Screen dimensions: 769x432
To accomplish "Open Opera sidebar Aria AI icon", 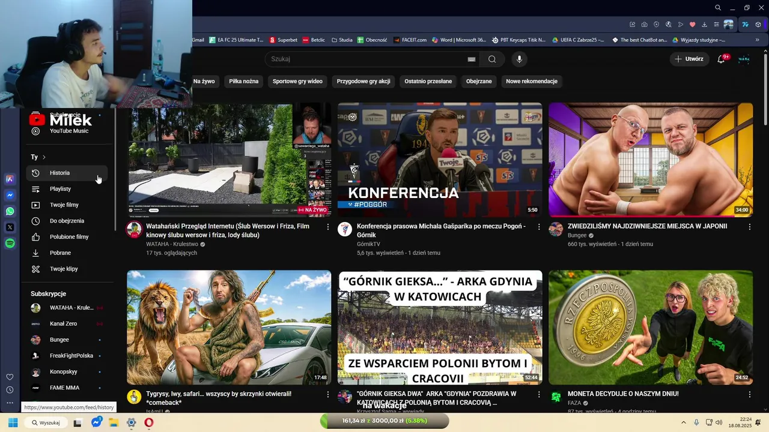I will coord(10,179).
